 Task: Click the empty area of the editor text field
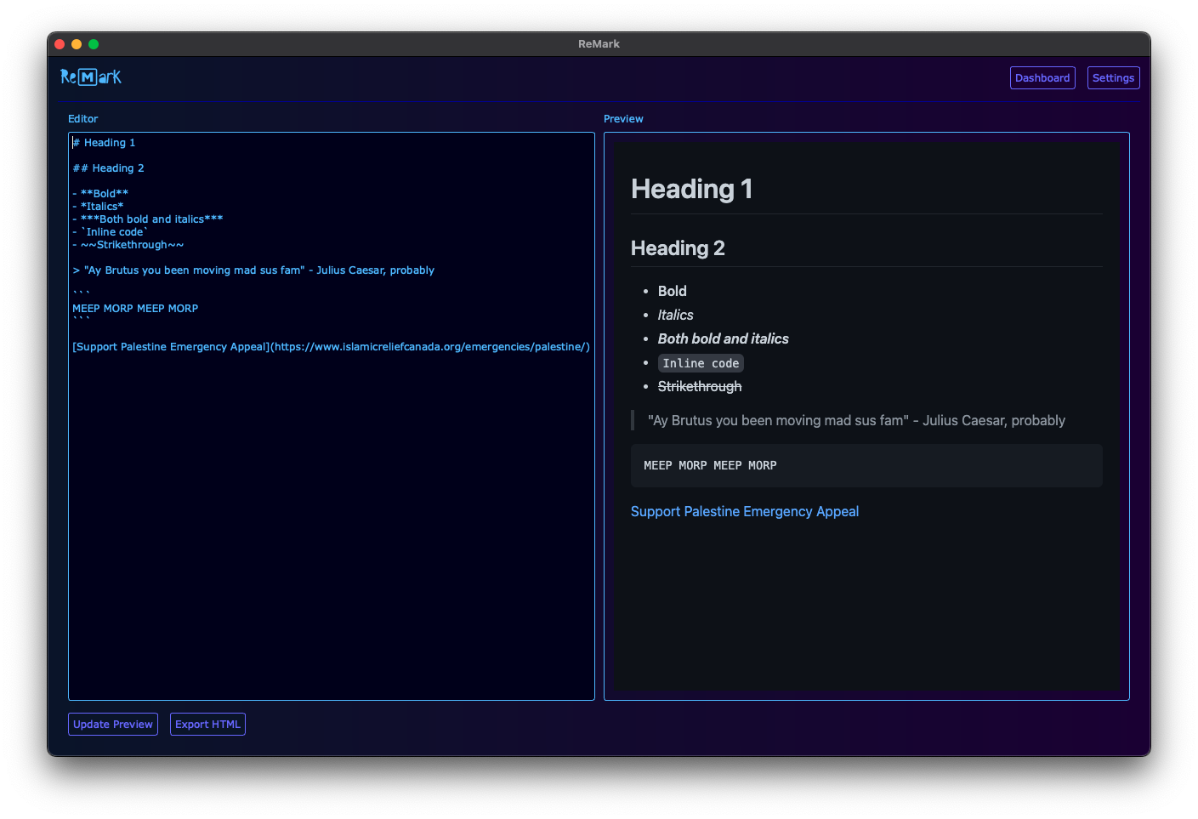coord(332,527)
